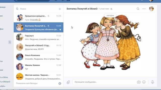Open the three girls whispering image
This screenshot has height=90, width=161.
coord(110,42)
